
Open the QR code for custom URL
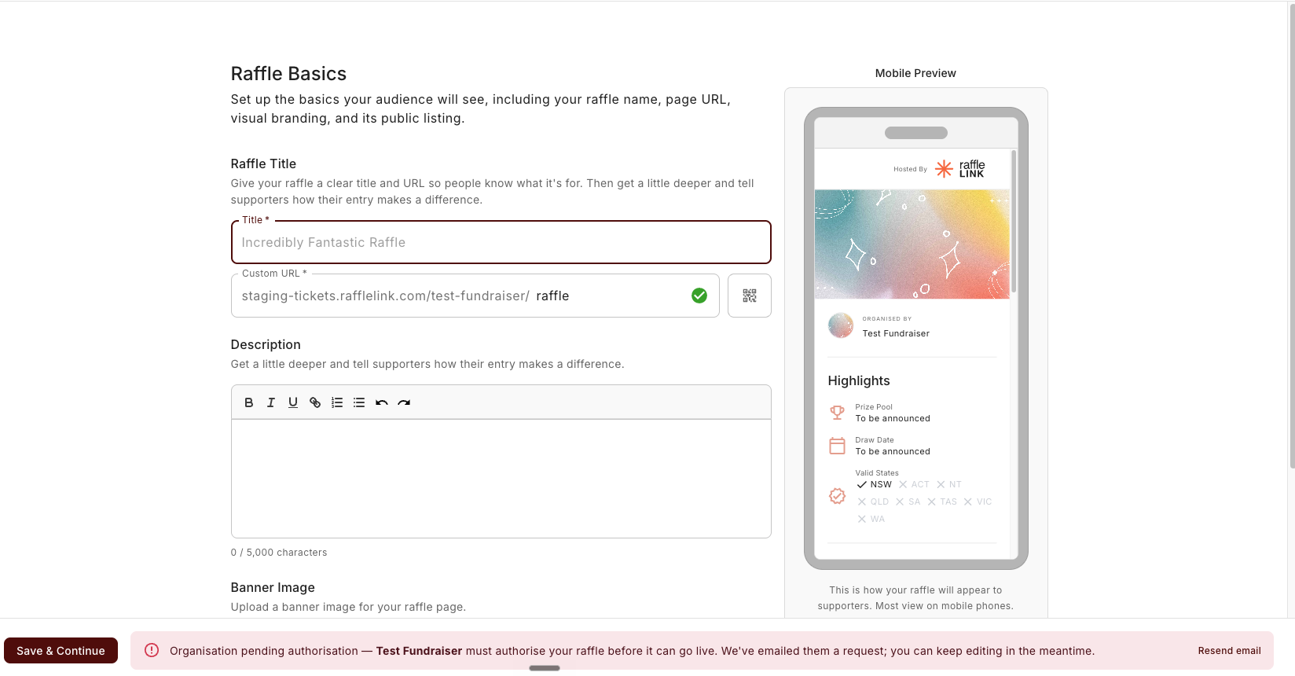(750, 296)
